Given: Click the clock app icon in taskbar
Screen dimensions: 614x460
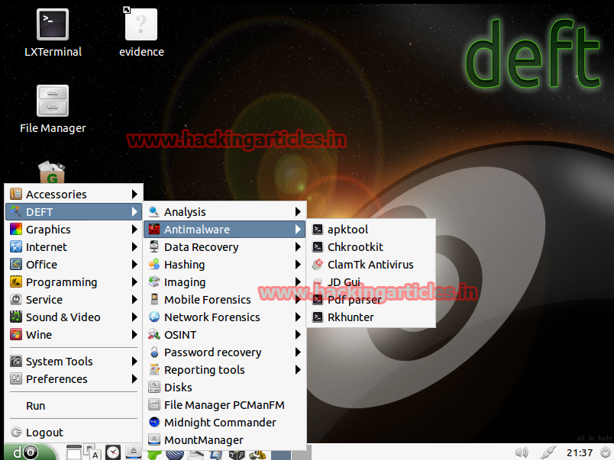Looking at the screenshot, I should pos(113,452).
